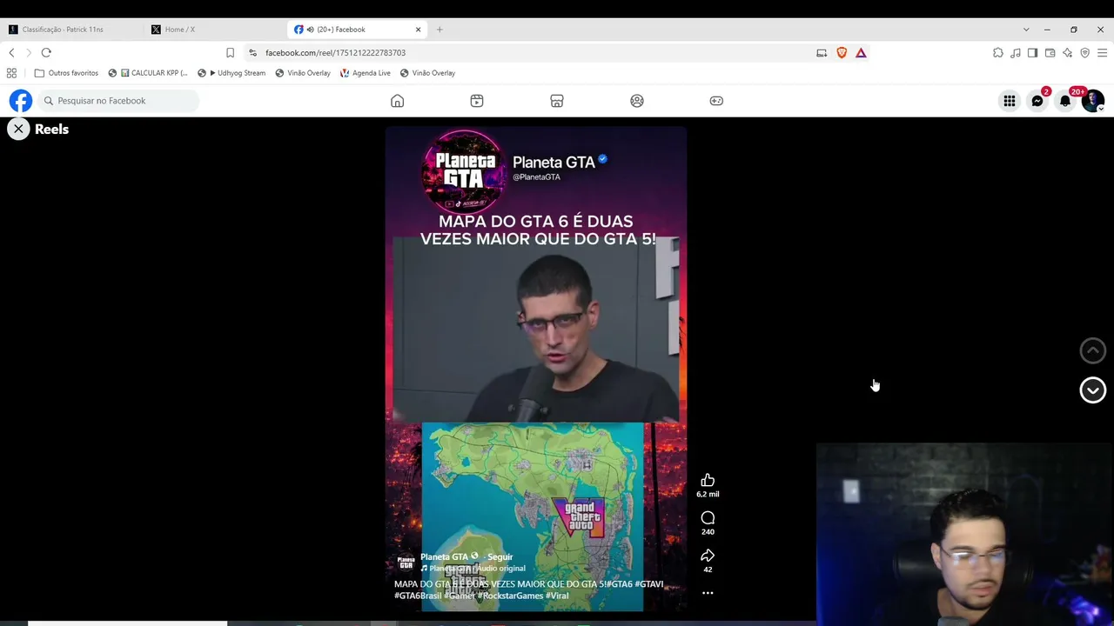The height and width of the screenshot is (626, 1114).
Task: Open the Udhyog Stream bookmark
Action: coord(232,73)
